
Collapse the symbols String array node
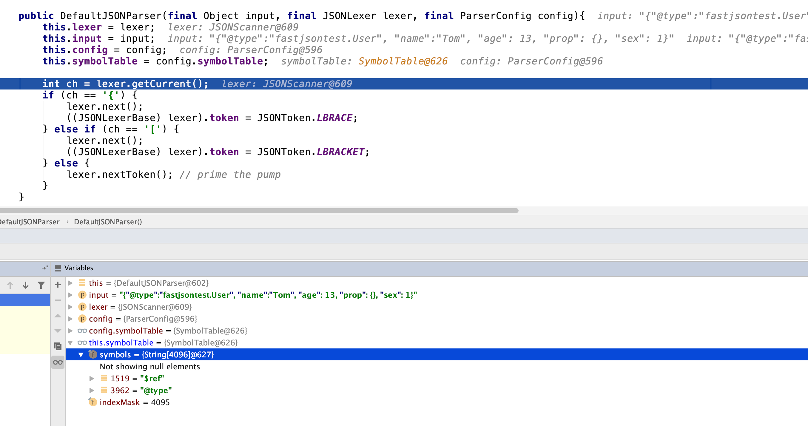[x=81, y=354]
